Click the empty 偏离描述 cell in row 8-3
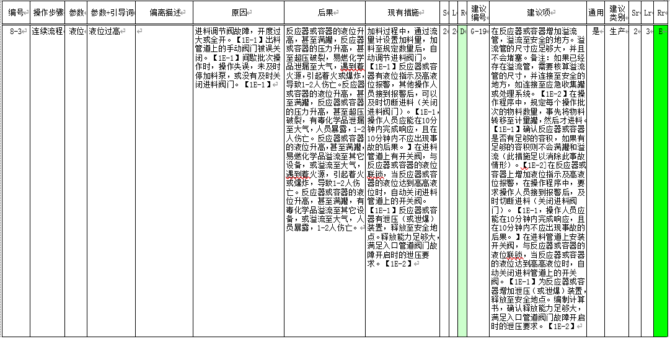The height and width of the screenshot is (344, 670). click(x=164, y=181)
